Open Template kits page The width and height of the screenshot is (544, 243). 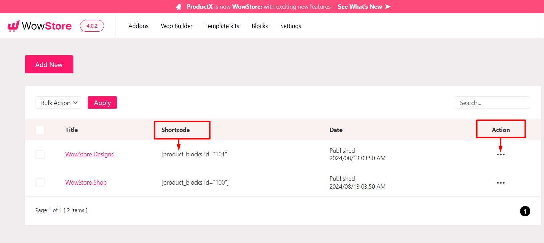coord(222,26)
